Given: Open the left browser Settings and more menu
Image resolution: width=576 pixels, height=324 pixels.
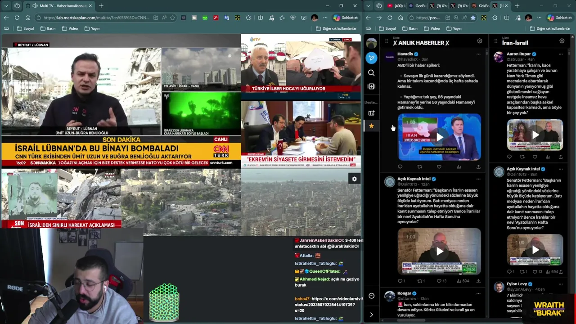Looking at the screenshot, I should click(325, 18).
